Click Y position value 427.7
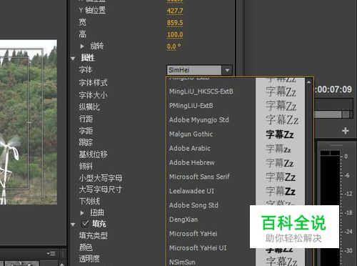The width and height of the screenshot is (357, 266). pos(175,11)
